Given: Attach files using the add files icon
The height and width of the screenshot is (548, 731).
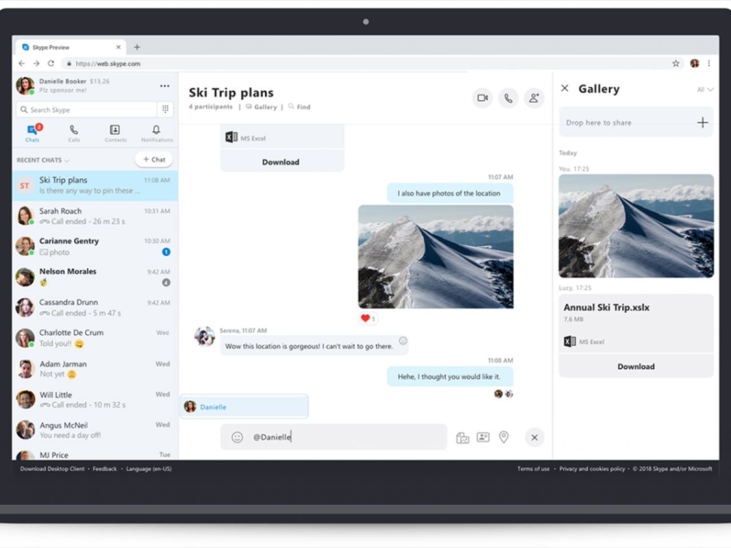Looking at the screenshot, I should tap(463, 438).
